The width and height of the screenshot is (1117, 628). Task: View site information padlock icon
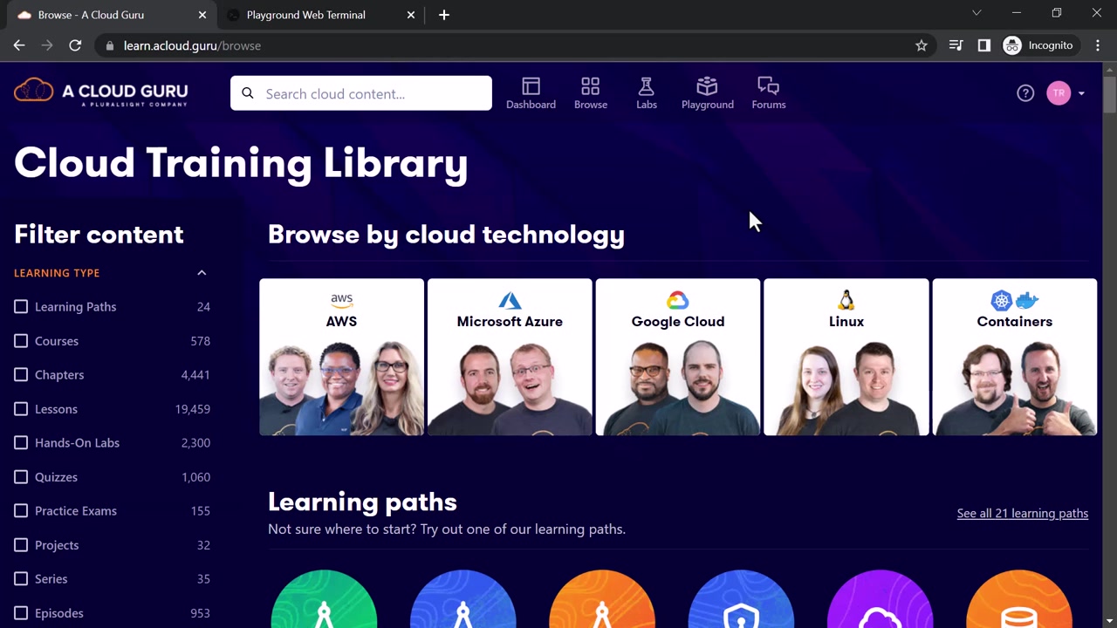[109, 45]
